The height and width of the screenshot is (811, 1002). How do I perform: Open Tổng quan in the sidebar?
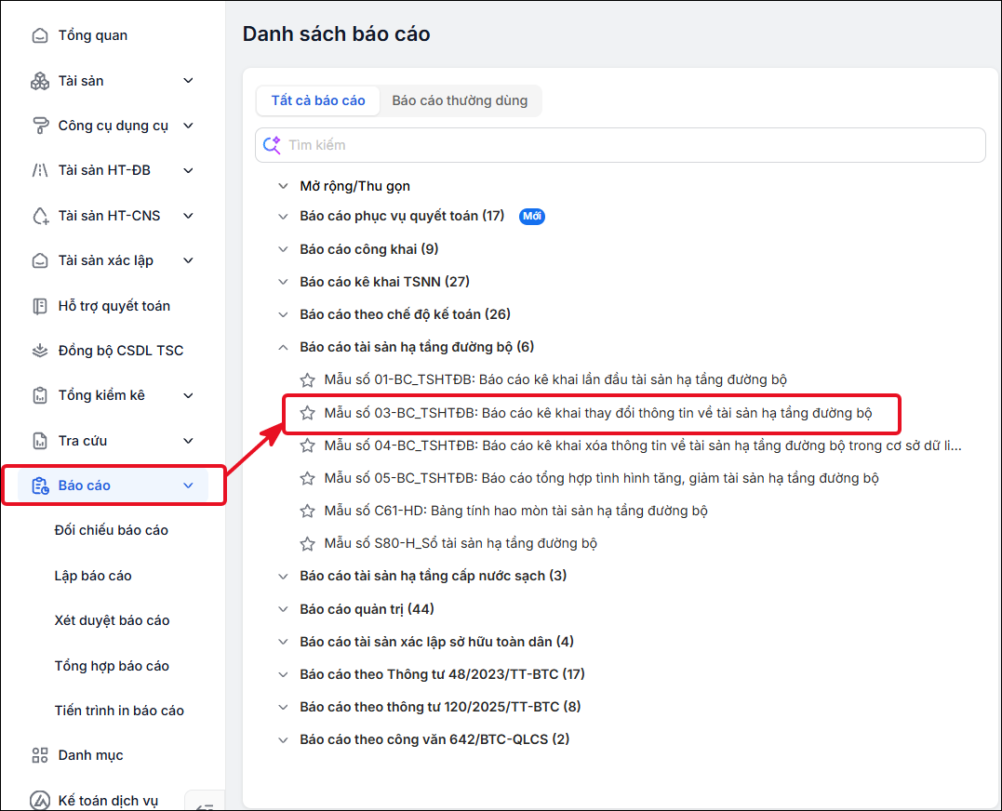click(93, 35)
